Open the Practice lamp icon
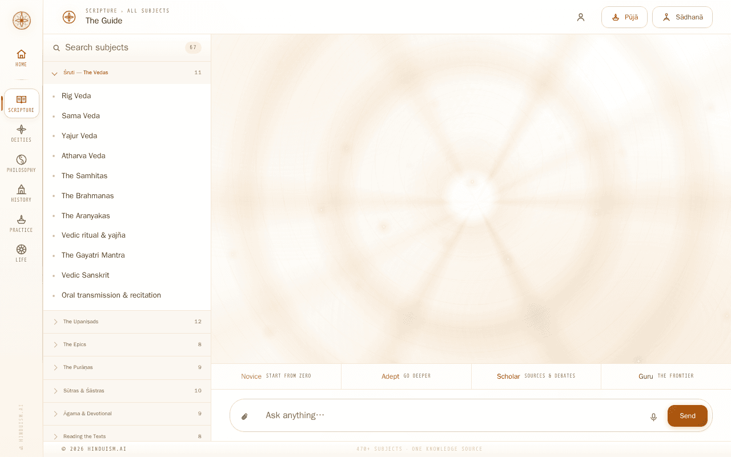Screen dimensions: 731x457 tap(21, 223)
